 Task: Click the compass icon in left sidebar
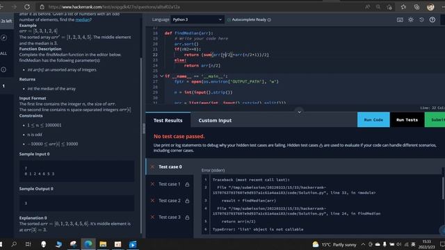3,37
